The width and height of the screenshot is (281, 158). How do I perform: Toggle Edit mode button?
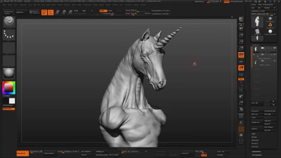tap(44, 12)
